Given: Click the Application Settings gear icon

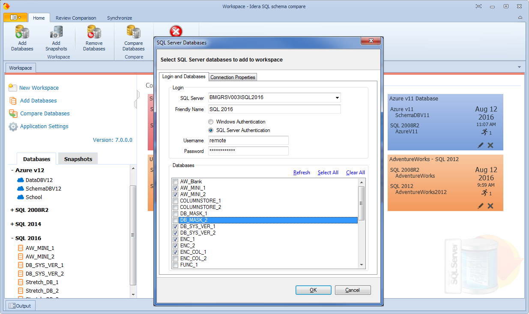Looking at the screenshot, I should click(13, 126).
